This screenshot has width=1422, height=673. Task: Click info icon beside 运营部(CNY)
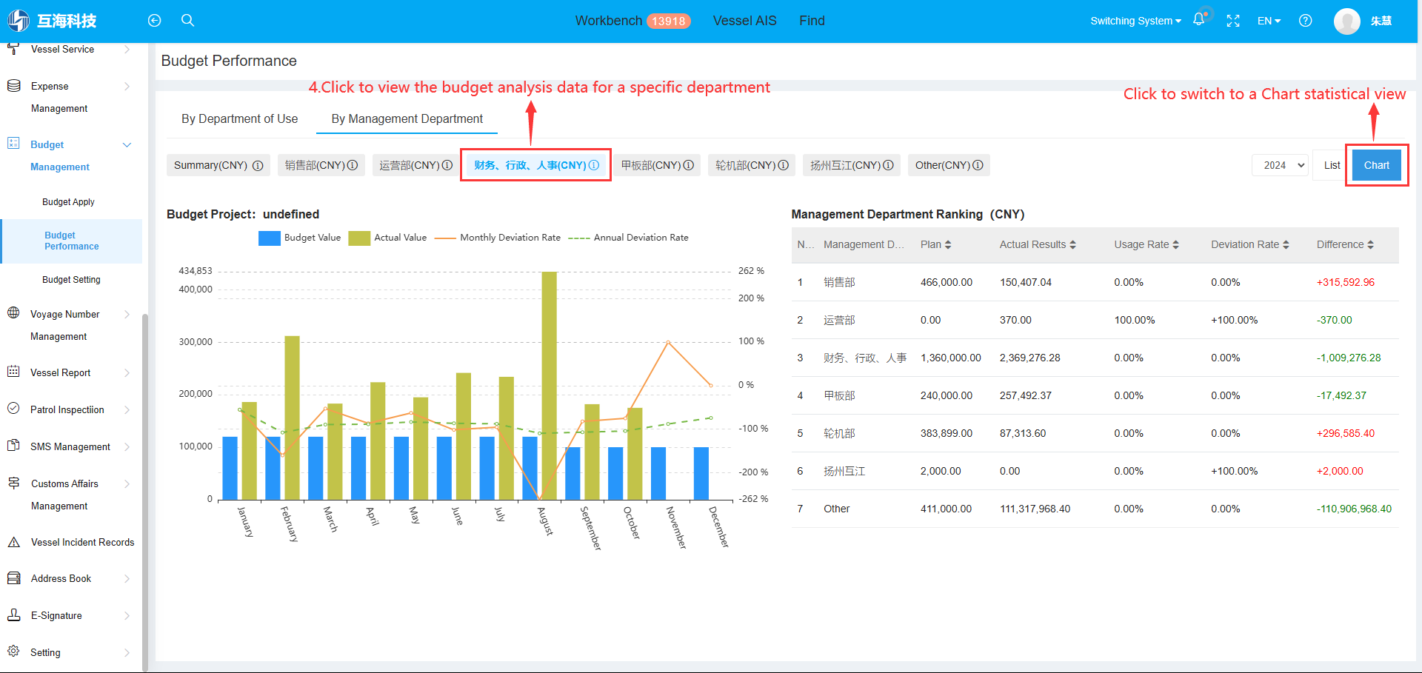point(447,165)
